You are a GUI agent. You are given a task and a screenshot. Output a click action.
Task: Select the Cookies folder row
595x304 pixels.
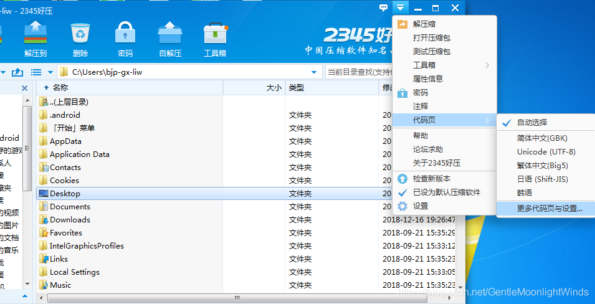pyautogui.click(x=215, y=180)
